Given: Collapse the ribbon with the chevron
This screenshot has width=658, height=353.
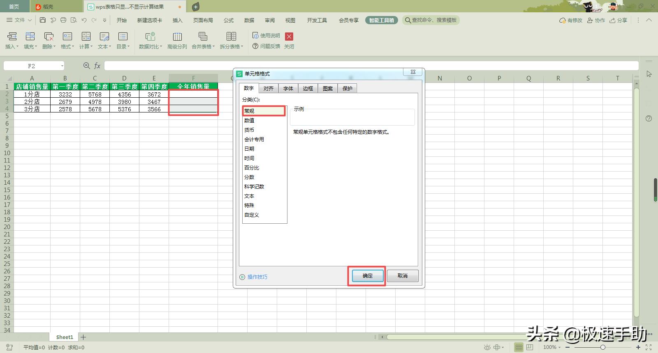Looking at the screenshot, I should click(x=649, y=20).
